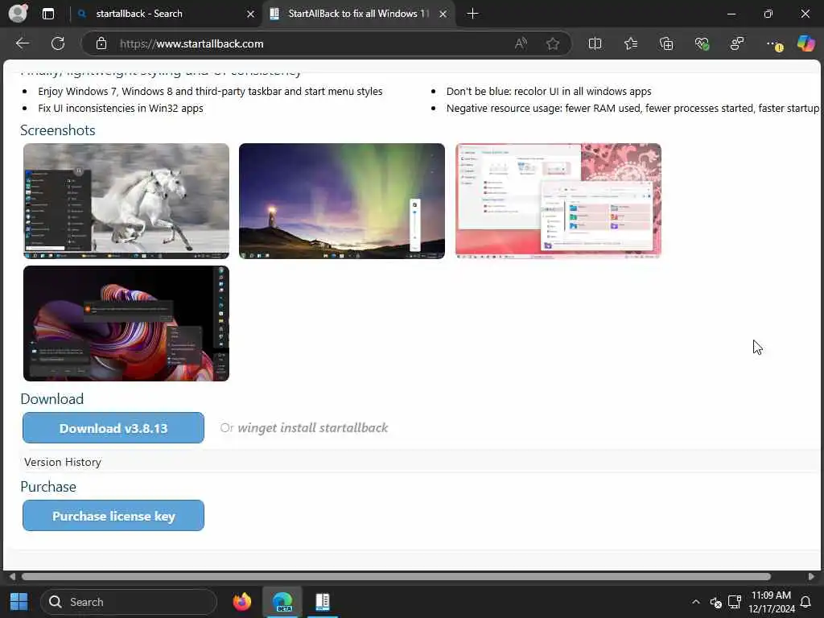Click the taskbar Search box
This screenshot has height=618, width=824.
click(129, 602)
